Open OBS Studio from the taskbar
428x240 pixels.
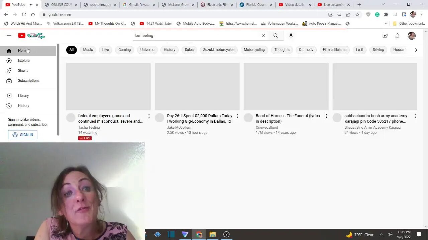click(x=226, y=234)
